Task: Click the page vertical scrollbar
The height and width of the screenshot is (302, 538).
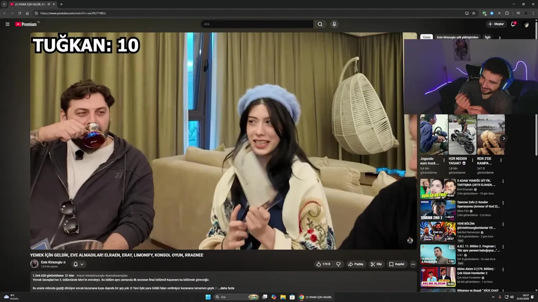Action: pyautogui.click(x=536, y=88)
